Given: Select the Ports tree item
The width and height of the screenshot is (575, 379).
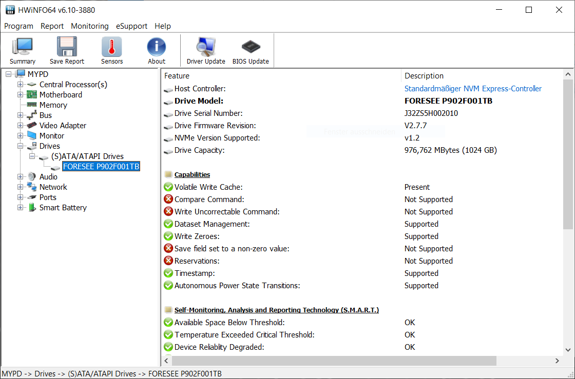Looking at the screenshot, I should tap(48, 197).
